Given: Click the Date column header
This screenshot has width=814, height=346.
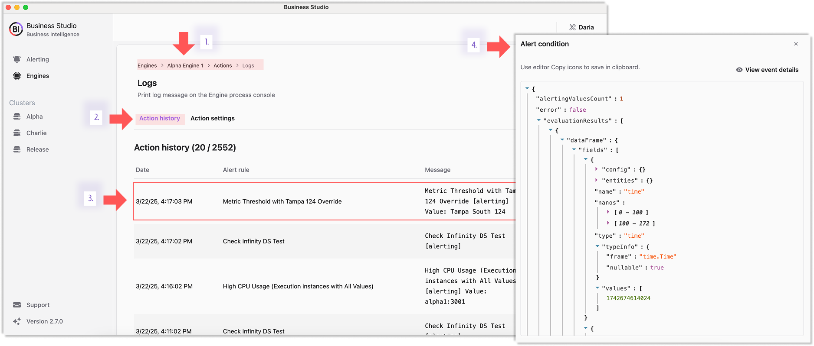Looking at the screenshot, I should pos(142,170).
